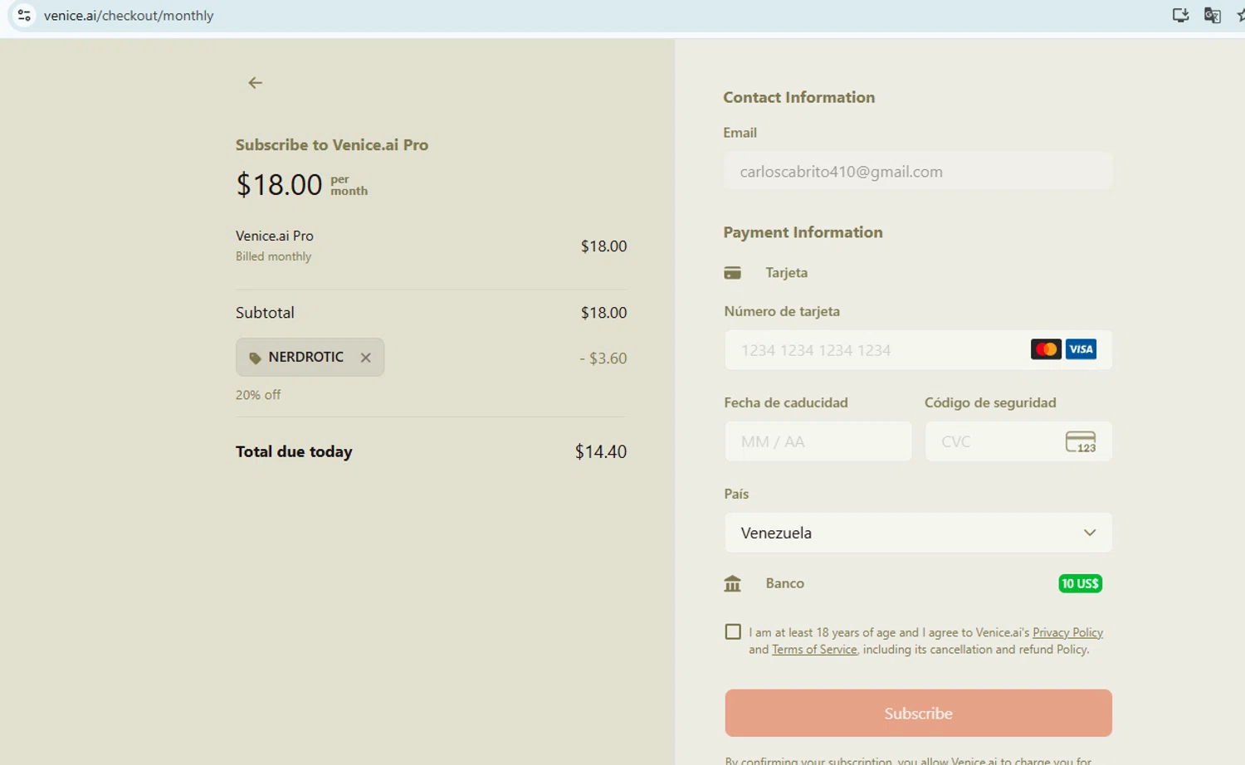Click the Visa logo in card field
This screenshot has height=765, width=1245.
[1081, 349]
